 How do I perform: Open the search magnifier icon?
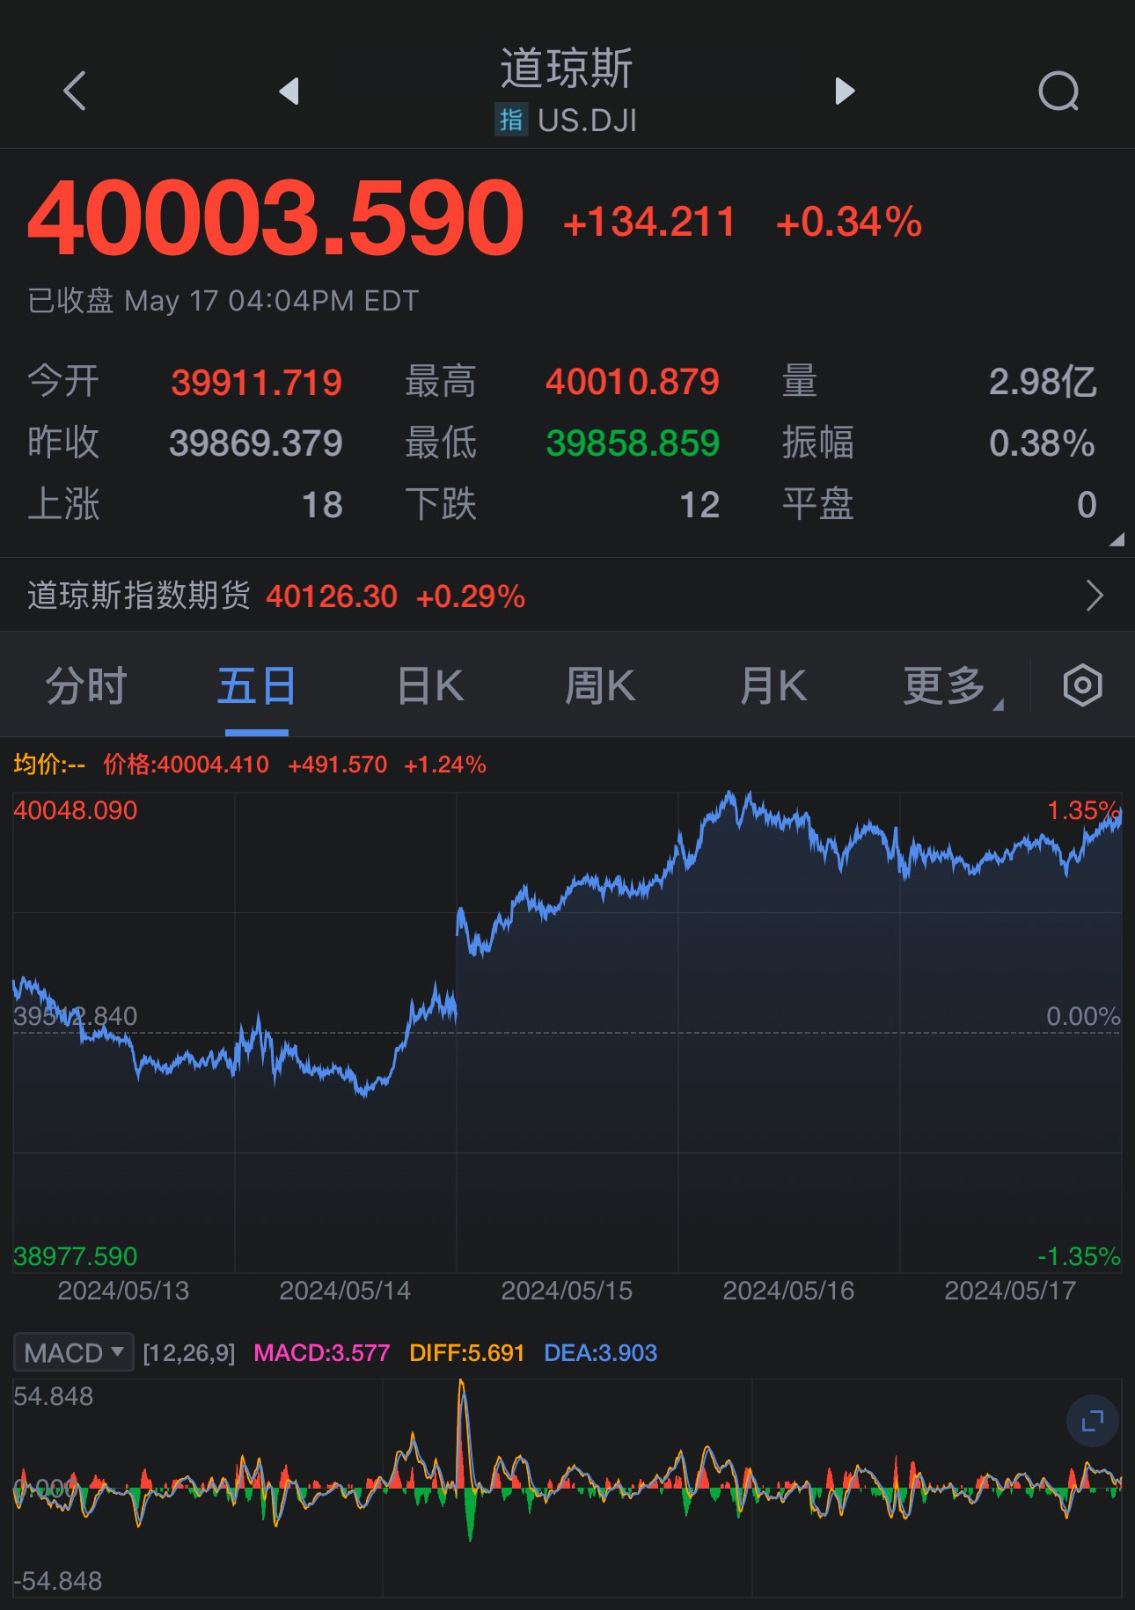tap(1058, 91)
